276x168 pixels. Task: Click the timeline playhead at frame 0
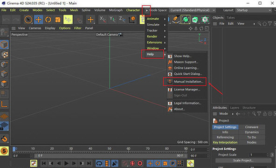coord(14,149)
